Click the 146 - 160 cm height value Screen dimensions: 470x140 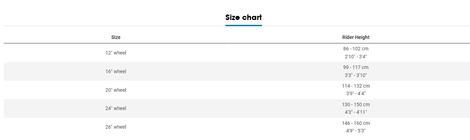click(x=356, y=123)
